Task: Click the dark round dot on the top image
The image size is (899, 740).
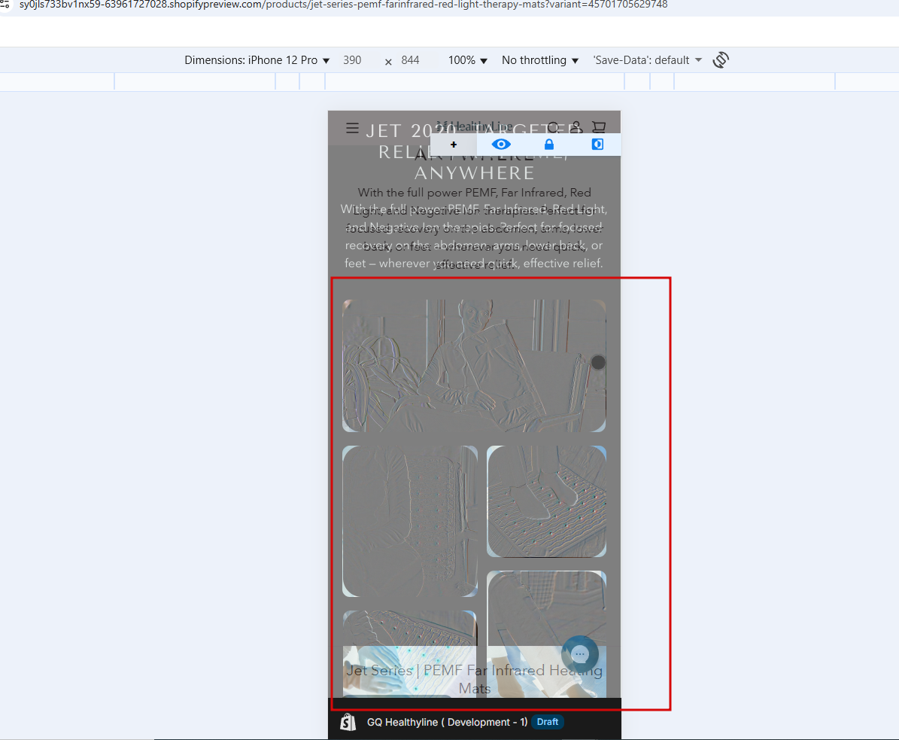Action: [x=598, y=362]
